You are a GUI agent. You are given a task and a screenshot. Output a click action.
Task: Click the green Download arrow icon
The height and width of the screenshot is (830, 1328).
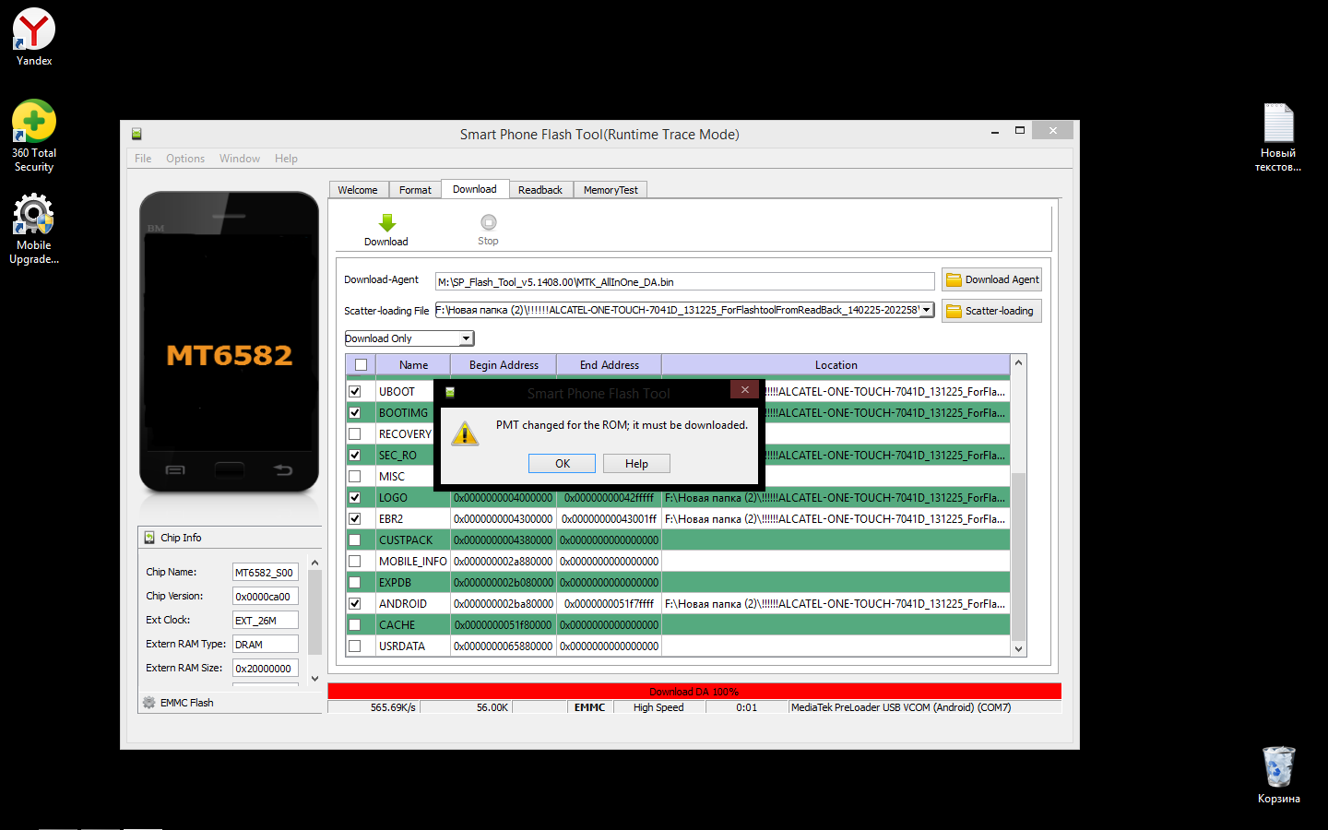point(386,223)
